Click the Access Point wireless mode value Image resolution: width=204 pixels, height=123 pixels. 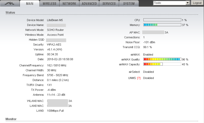55,35
